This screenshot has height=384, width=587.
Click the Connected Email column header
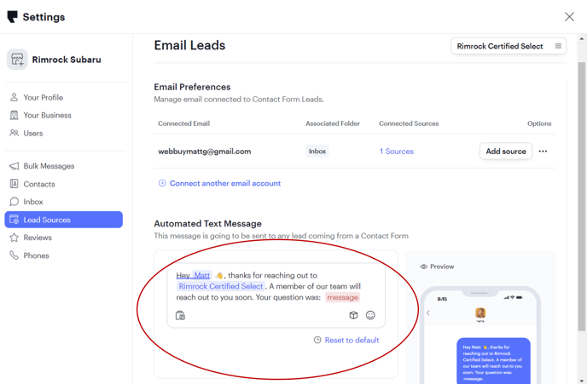[183, 123]
